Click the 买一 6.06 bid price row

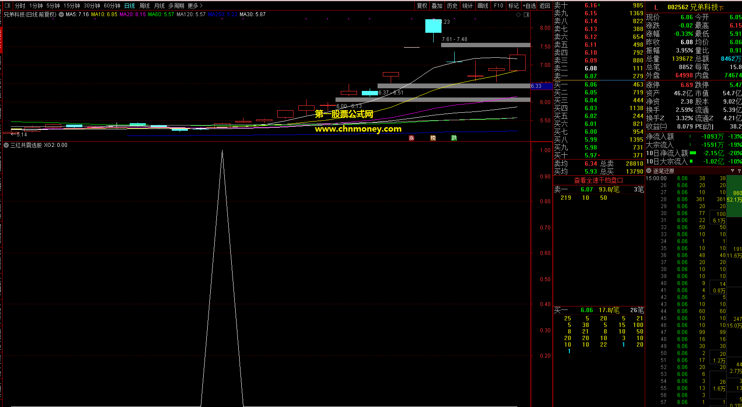pos(598,84)
